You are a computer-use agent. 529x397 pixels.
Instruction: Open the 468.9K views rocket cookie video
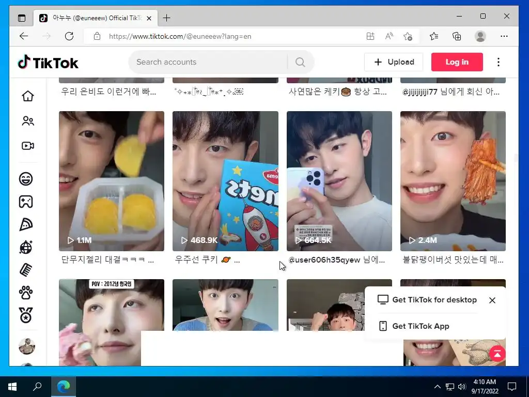pos(225,181)
